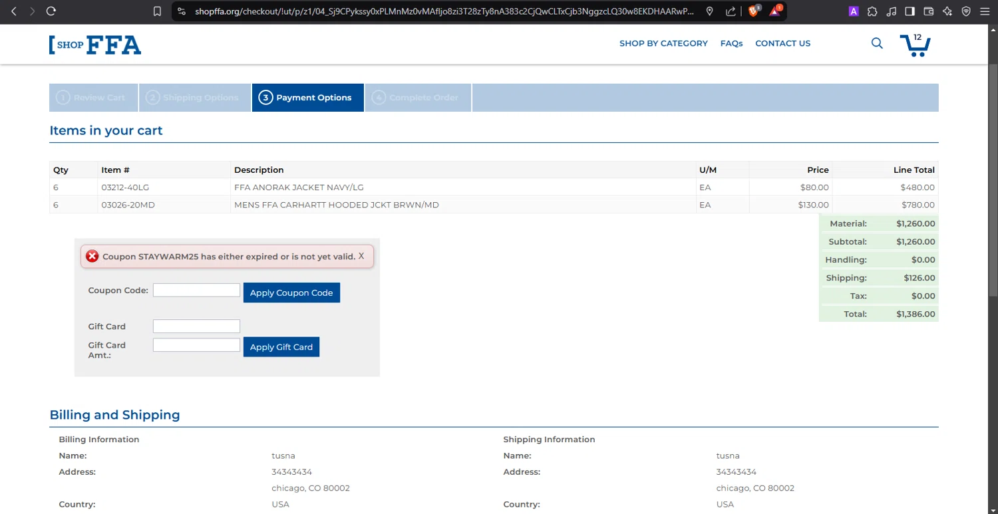Viewport: 998px width, 514px height.
Task: Go to Shipping Options step
Action: 194,98
